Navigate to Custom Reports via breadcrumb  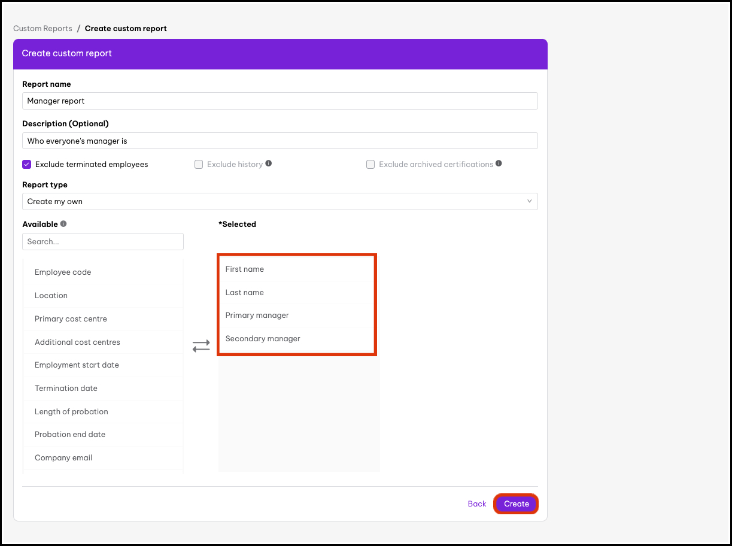[42, 28]
